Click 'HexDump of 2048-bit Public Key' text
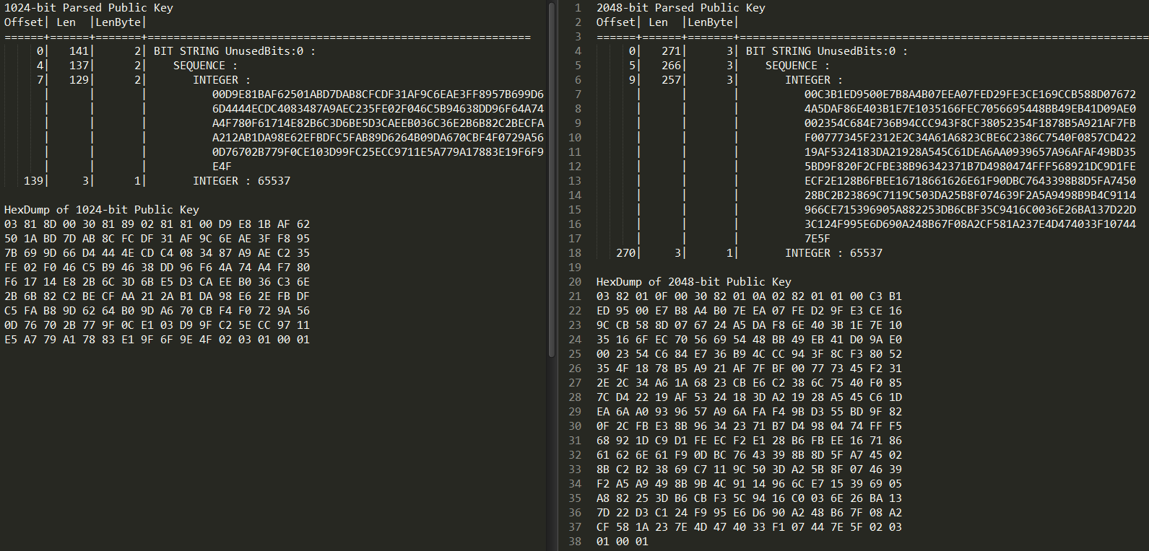This screenshot has height=551, width=1149. [x=694, y=281]
